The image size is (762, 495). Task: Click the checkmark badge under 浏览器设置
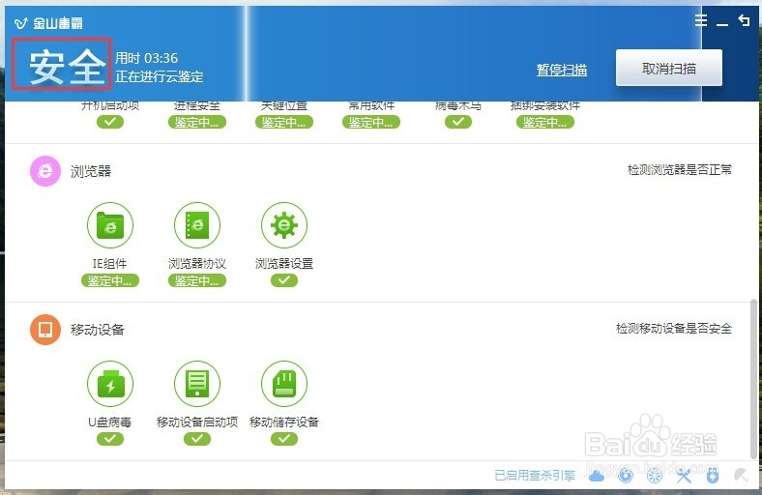click(283, 280)
